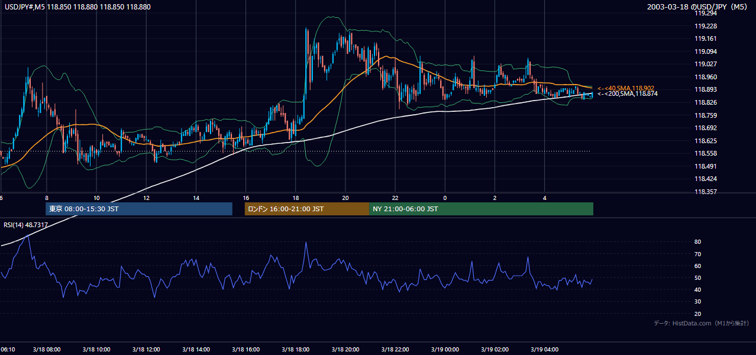756x355 pixels.
Task: Click the 3/18 20:00 time axis label
Action: click(345, 350)
